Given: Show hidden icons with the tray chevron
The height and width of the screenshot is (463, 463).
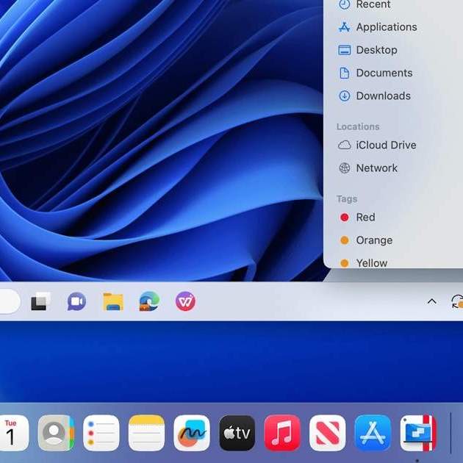Looking at the screenshot, I should [432, 301].
